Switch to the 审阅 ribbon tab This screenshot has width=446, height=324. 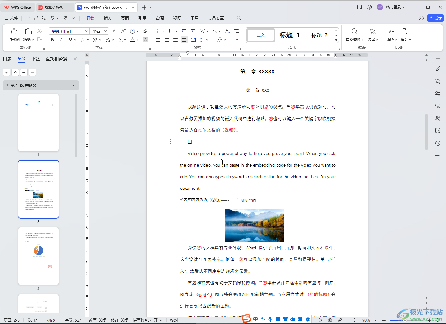160,18
